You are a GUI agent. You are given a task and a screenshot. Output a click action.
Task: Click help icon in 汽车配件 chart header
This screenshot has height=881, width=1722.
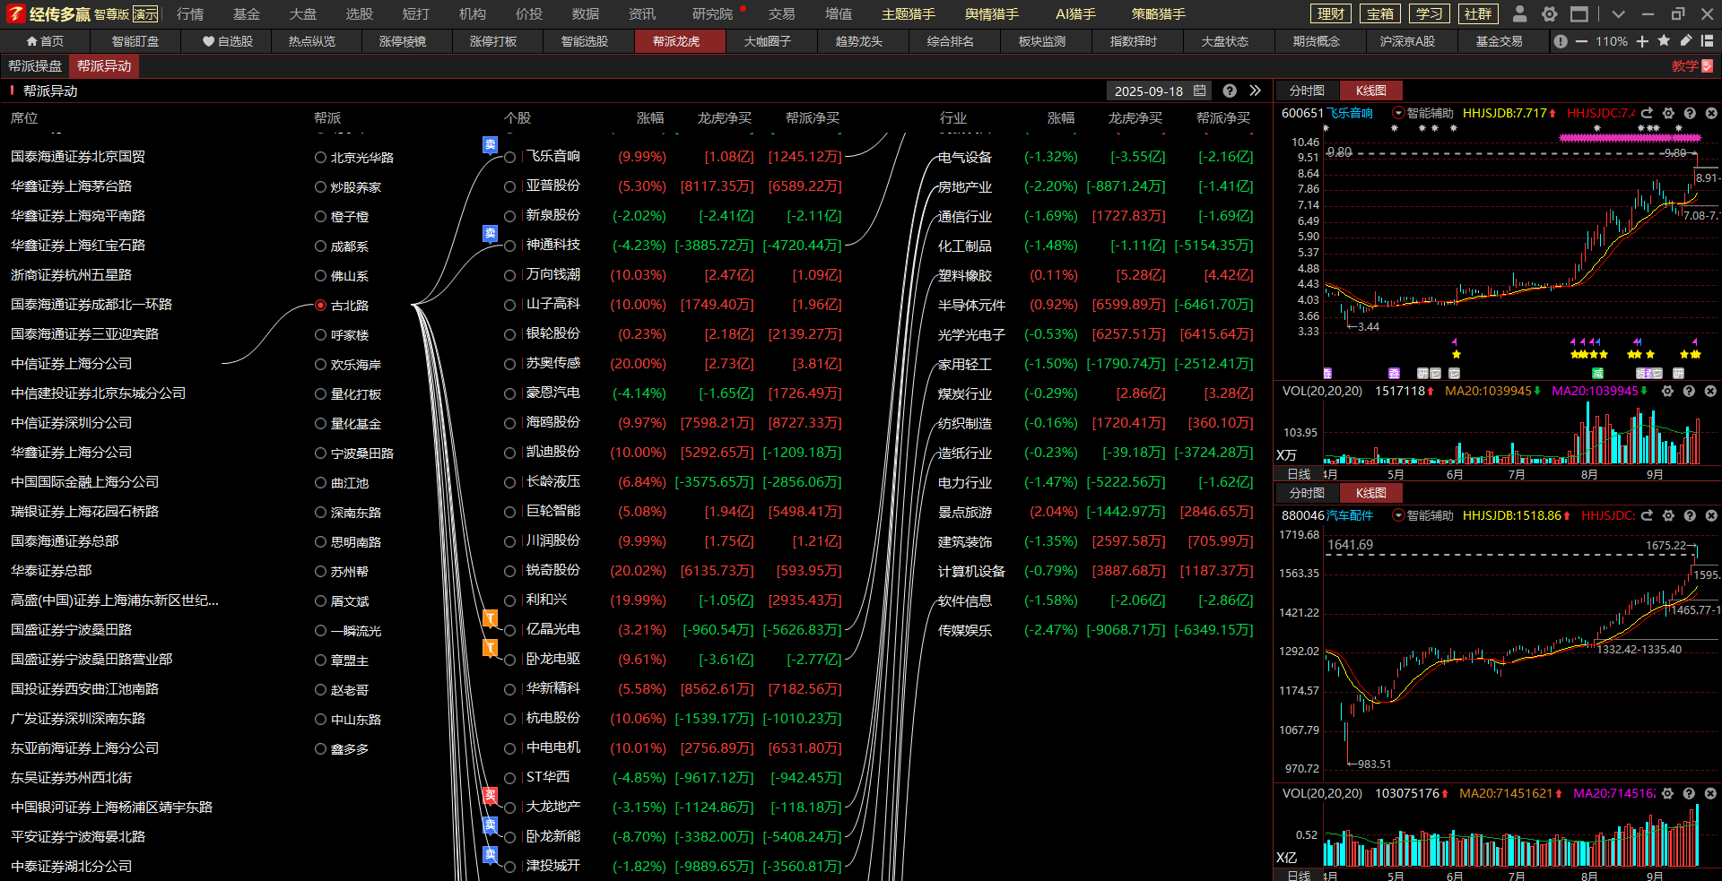pyautogui.click(x=1690, y=515)
